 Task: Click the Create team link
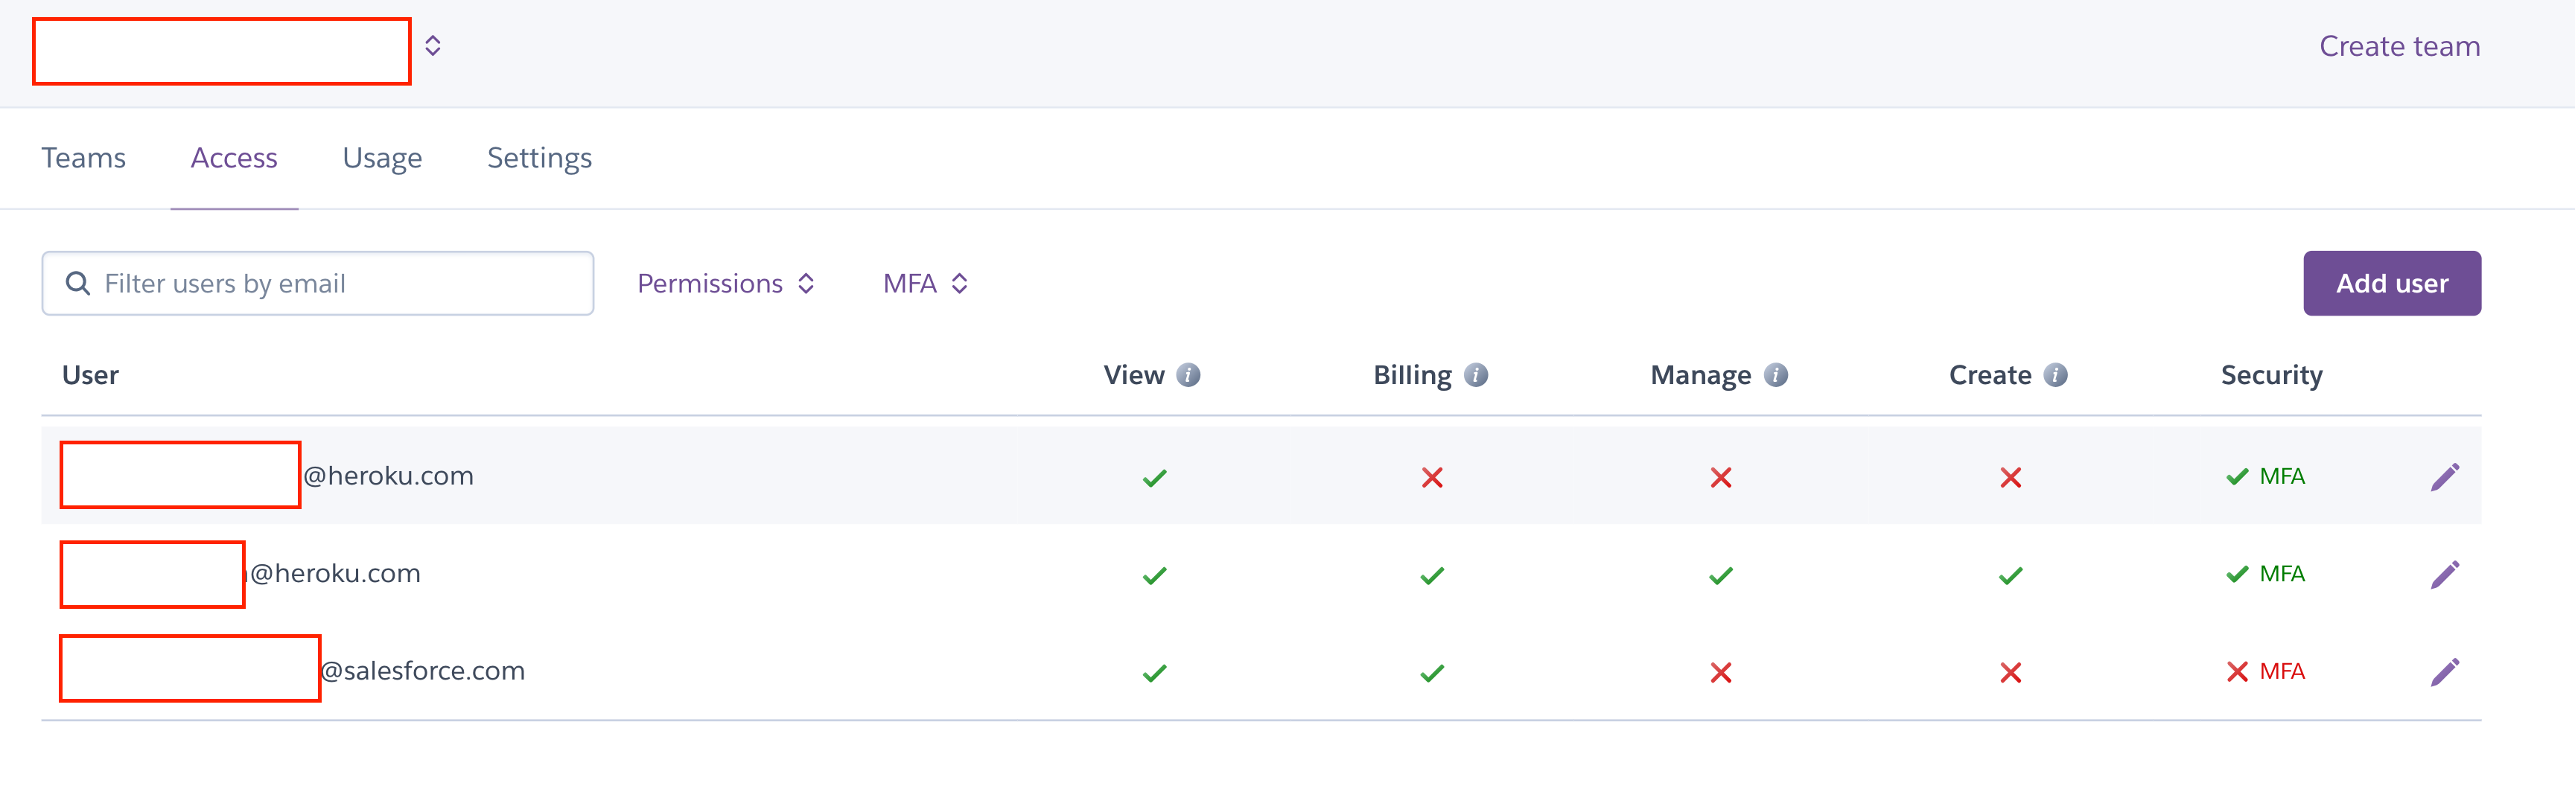(2399, 46)
